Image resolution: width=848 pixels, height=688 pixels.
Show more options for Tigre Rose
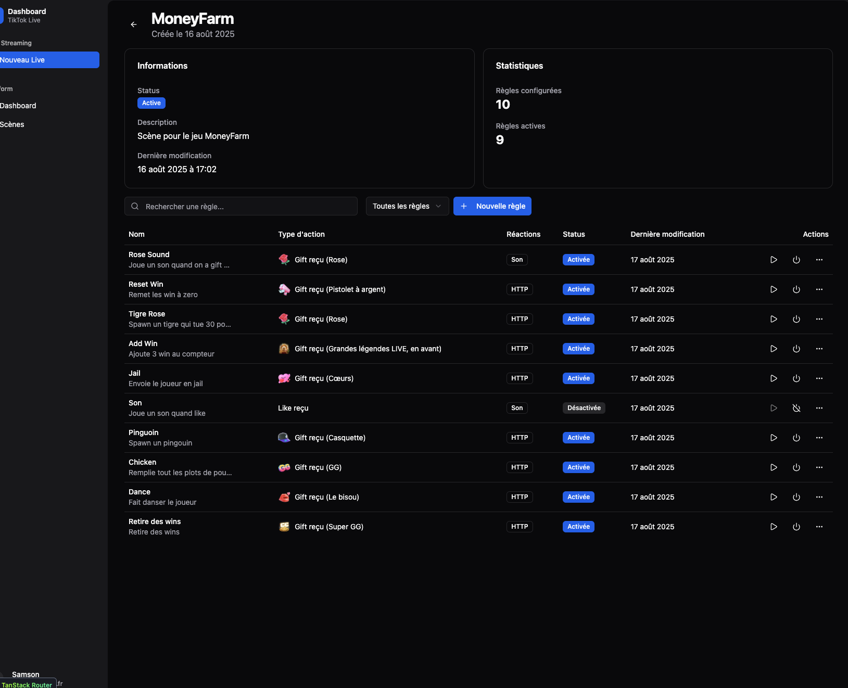pyautogui.click(x=819, y=319)
